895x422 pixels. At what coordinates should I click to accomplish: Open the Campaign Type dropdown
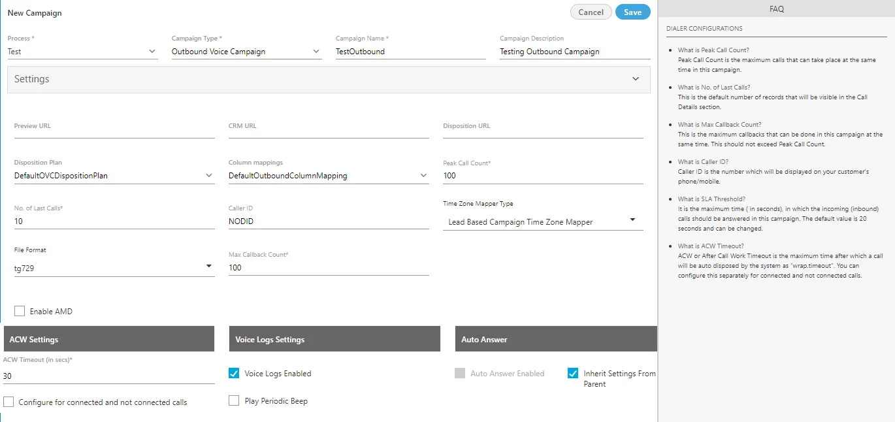point(246,52)
